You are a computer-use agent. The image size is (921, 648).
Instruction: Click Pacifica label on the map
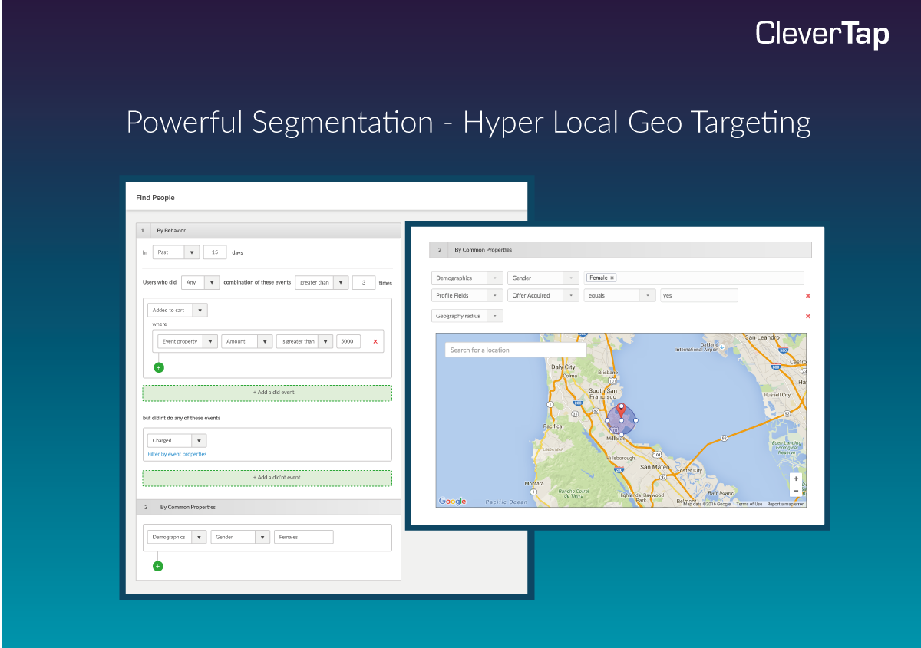coord(553,426)
